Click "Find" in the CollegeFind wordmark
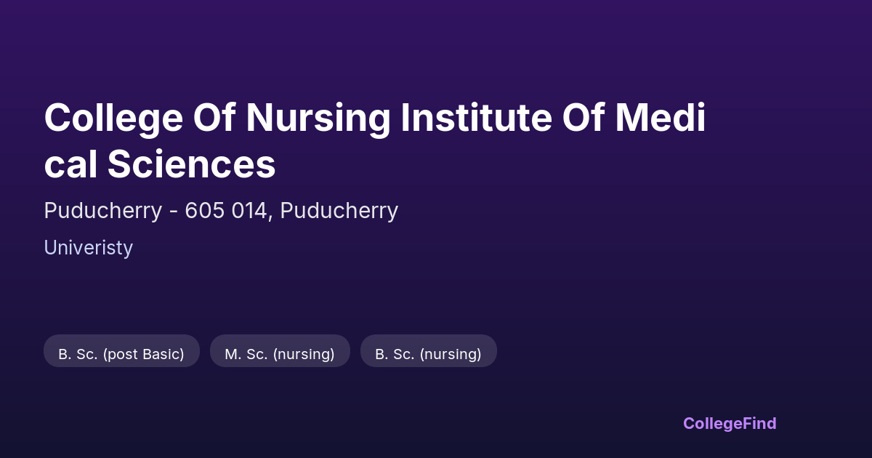 point(759,423)
